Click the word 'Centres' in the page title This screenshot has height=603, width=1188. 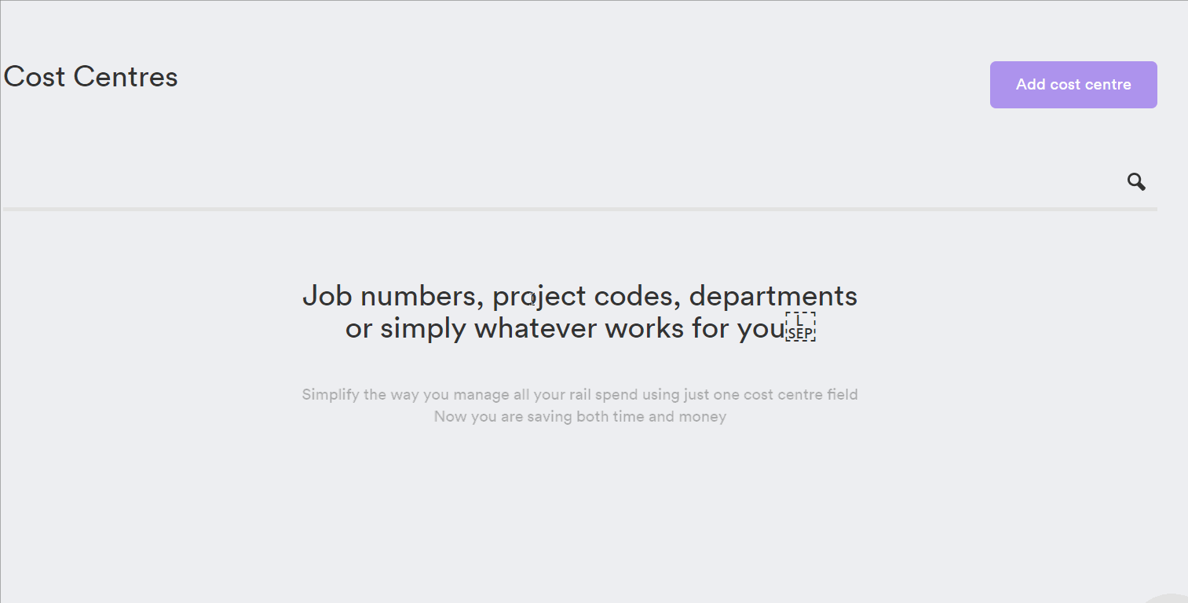(126, 77)
